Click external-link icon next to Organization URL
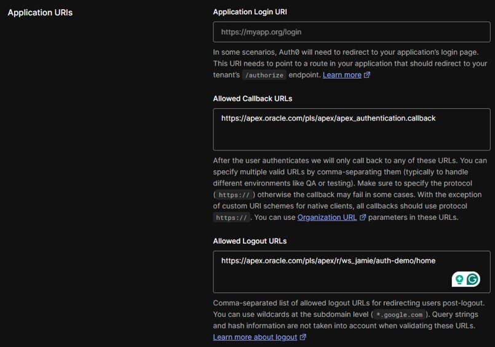Screen dimensions: 495x347 point(363,217)
